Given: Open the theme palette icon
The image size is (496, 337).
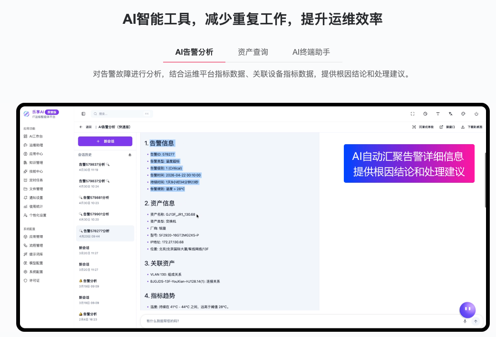Looking at the screenshot, I should 463,114.
